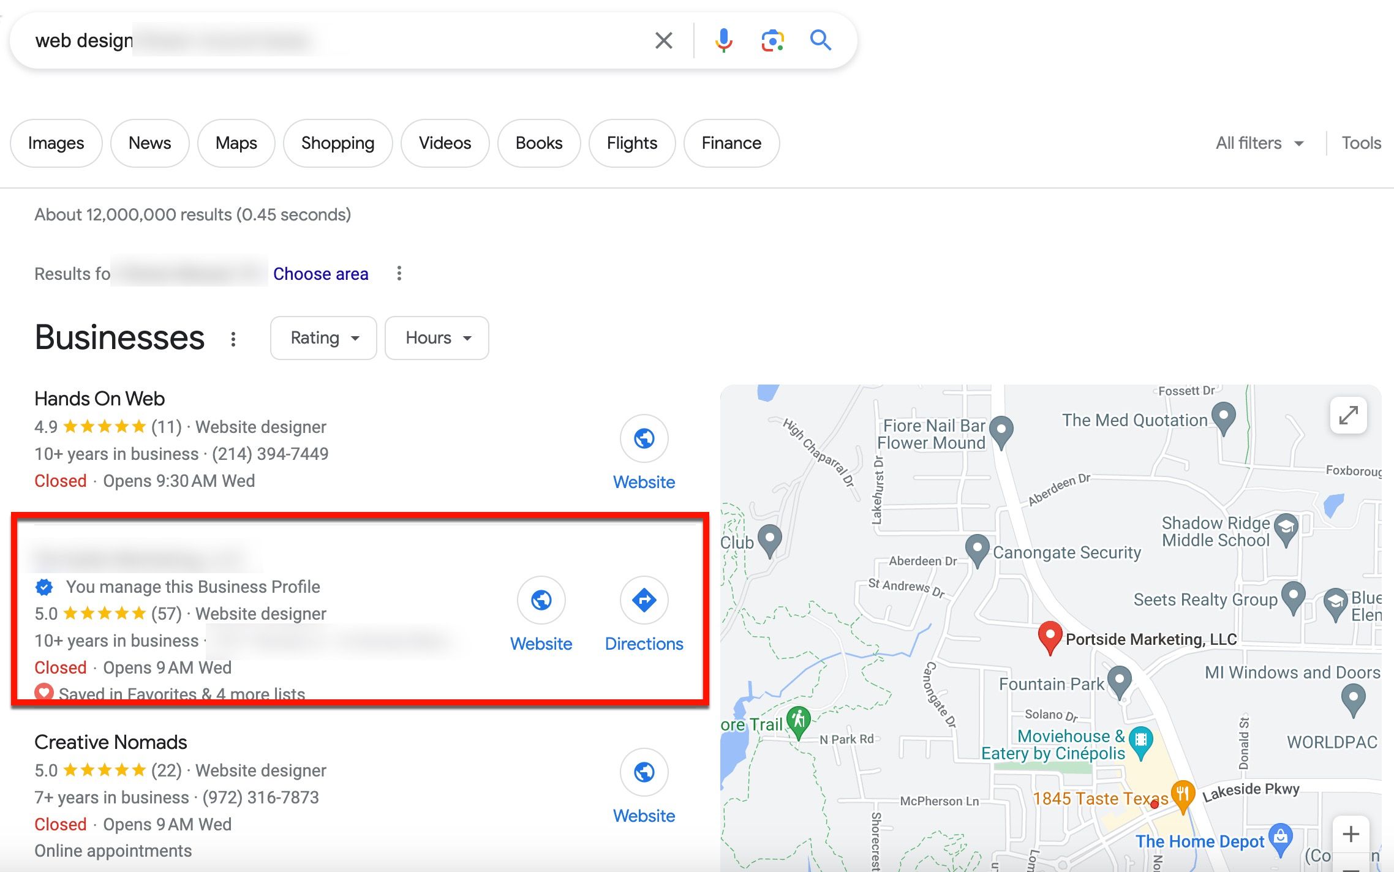This screenshot has height=872, width=1394.
Task: Zoom in on map with plus button
Action: 1351,833
